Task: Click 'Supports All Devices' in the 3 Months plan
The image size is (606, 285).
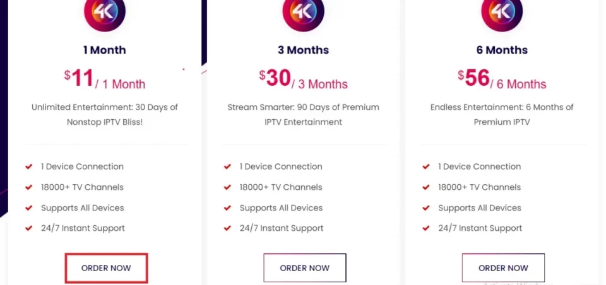Action: pyautogui.click(x=281, y=208)
